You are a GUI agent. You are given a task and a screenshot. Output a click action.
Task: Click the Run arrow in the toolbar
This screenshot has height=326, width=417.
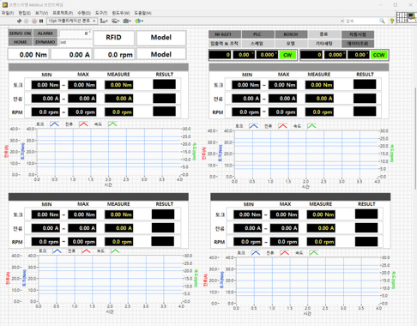20,21
